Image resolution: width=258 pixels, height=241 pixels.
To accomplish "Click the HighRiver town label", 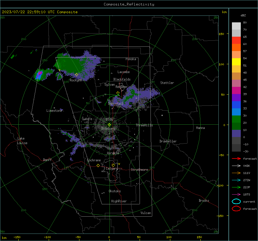I will pyautogui.click(x=119, y=201).
